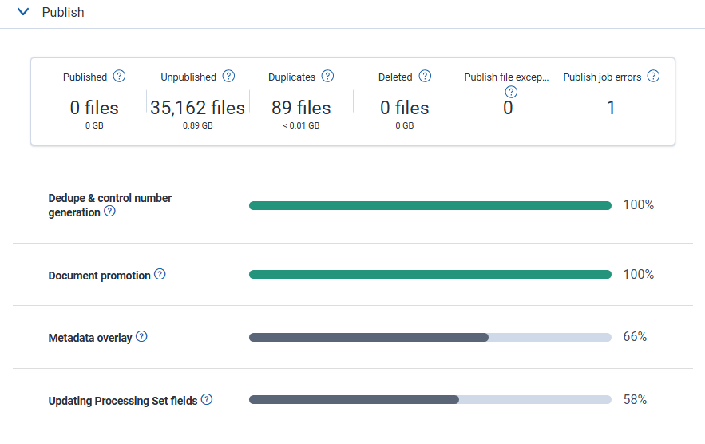Screen dimensions: 705x444
Task: Open help icon next to Duplicates
Action: 328,76
